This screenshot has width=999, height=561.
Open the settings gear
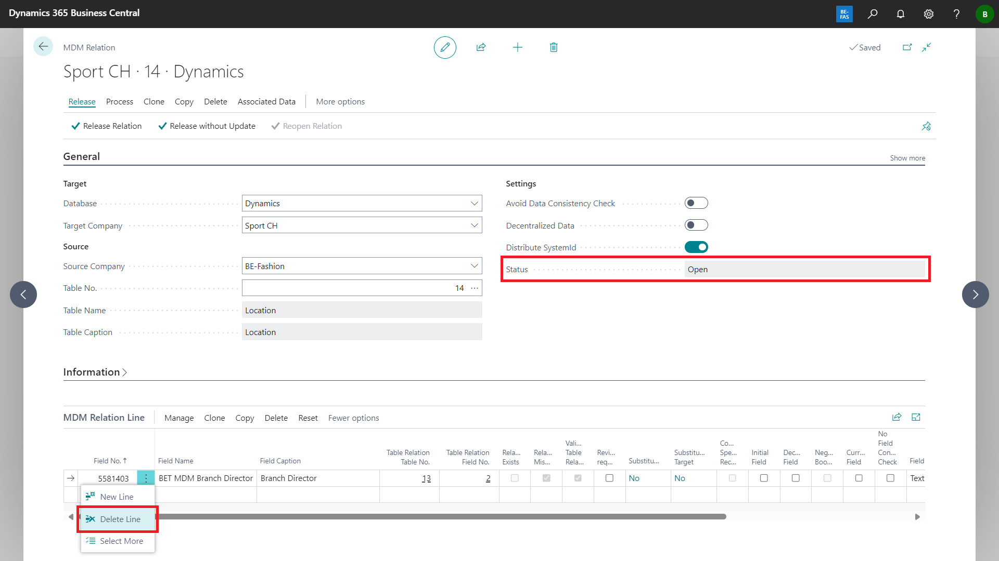coord(929,14)
